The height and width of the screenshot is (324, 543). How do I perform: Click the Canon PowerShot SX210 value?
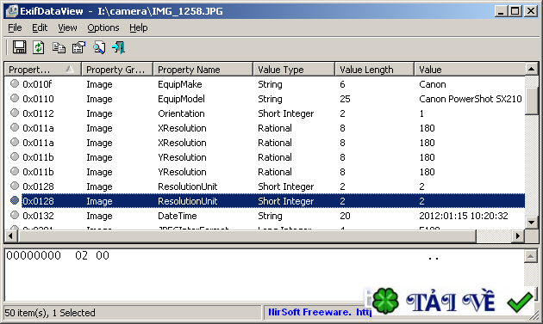click(471, 99)
